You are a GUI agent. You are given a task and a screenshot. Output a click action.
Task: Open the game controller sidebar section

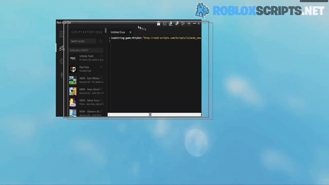pos(62,48)
